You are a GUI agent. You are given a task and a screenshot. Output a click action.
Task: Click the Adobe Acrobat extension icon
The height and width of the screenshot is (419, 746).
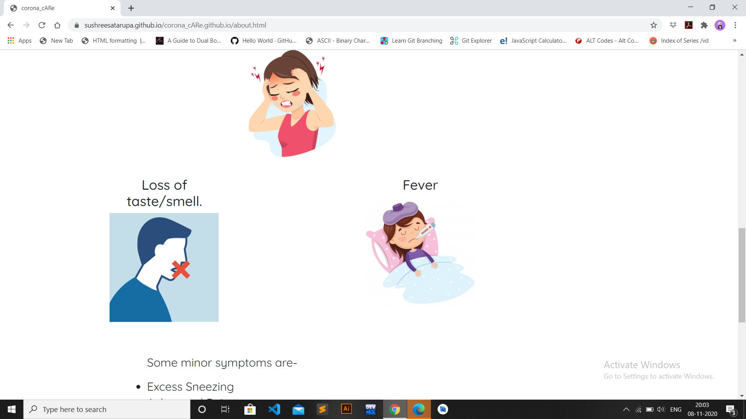click(x=688, y=25)
